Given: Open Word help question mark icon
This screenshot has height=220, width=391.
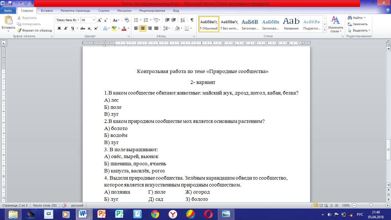Looking at the screenshot, I should click(387, 11).
